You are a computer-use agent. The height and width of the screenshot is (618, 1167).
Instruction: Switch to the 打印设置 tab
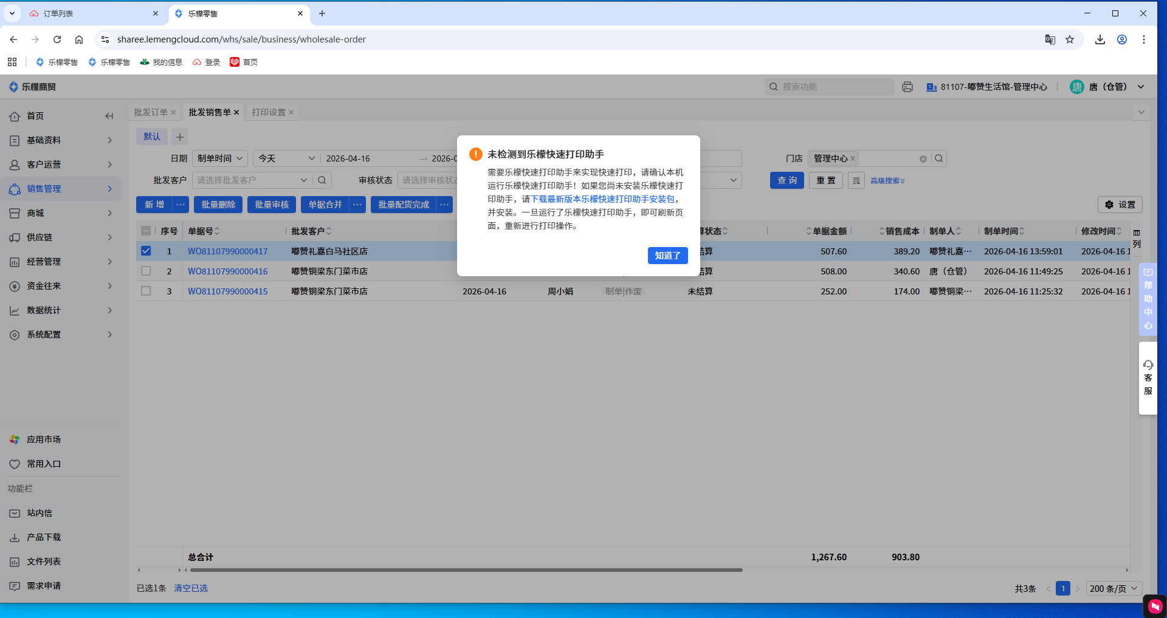tap(268, 112)
